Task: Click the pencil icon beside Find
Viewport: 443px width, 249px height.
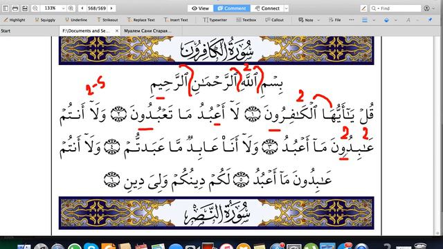Action: pos(364,8)
